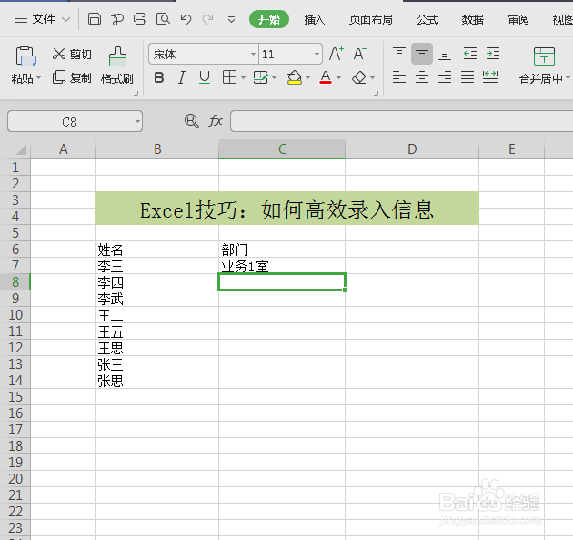Image resolution: width=573 pixels, height=540 pixels.
Task: Click the Save icon in quick toolbar
Action: [x=95, y=18]
